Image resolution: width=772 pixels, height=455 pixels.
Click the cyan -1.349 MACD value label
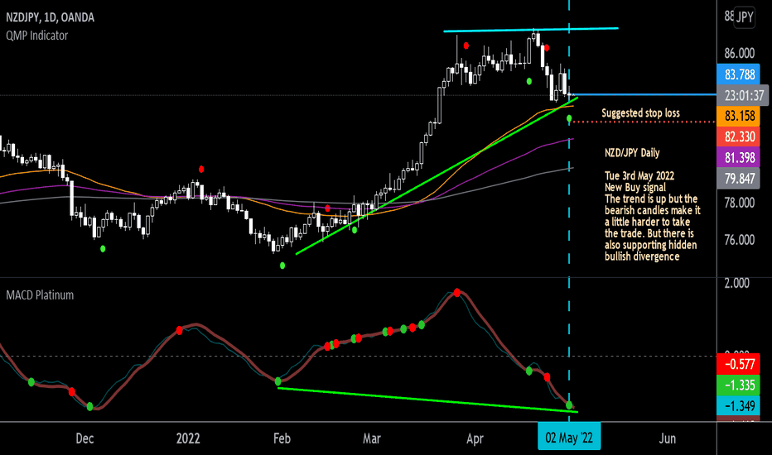click(739, 406)
